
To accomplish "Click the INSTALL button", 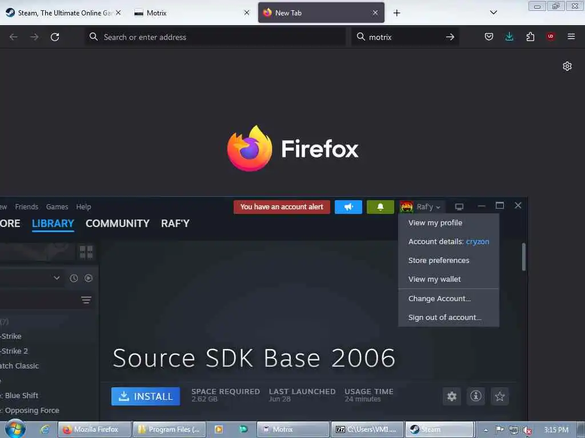I will (146, 396).
